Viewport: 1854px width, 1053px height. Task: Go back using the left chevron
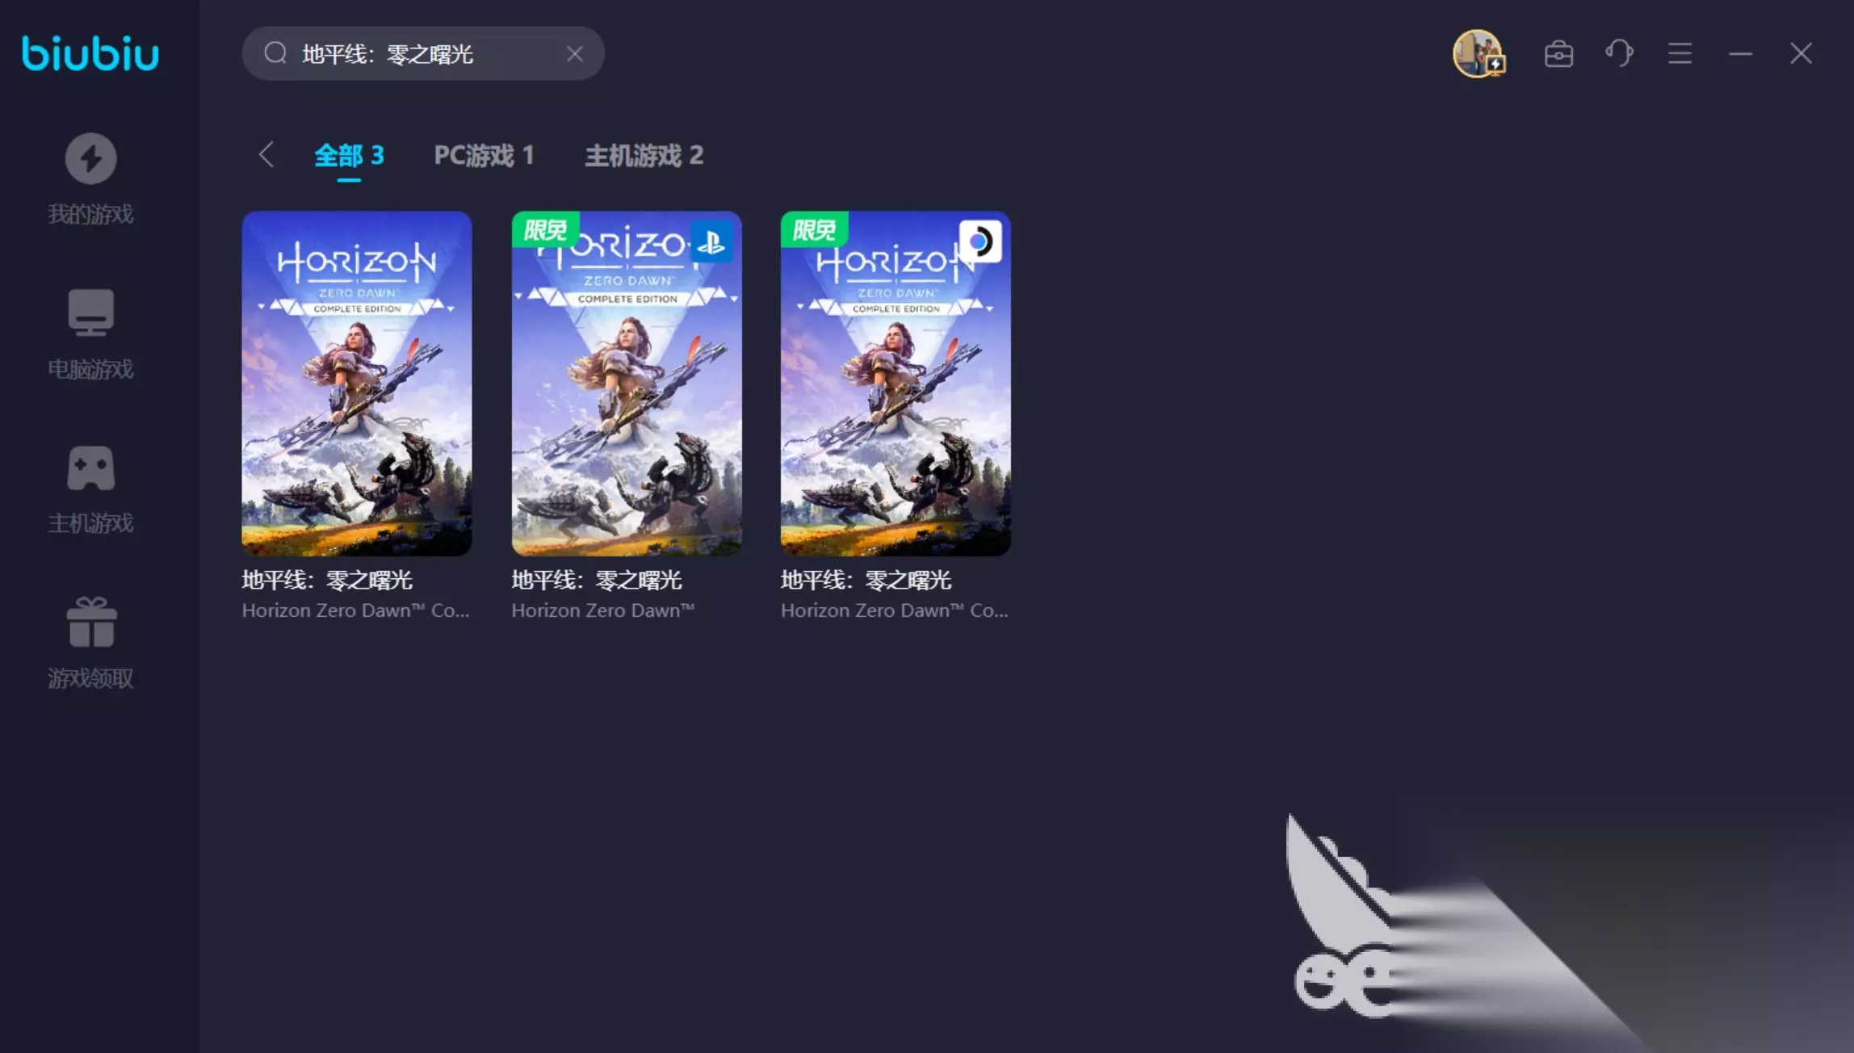266,154
